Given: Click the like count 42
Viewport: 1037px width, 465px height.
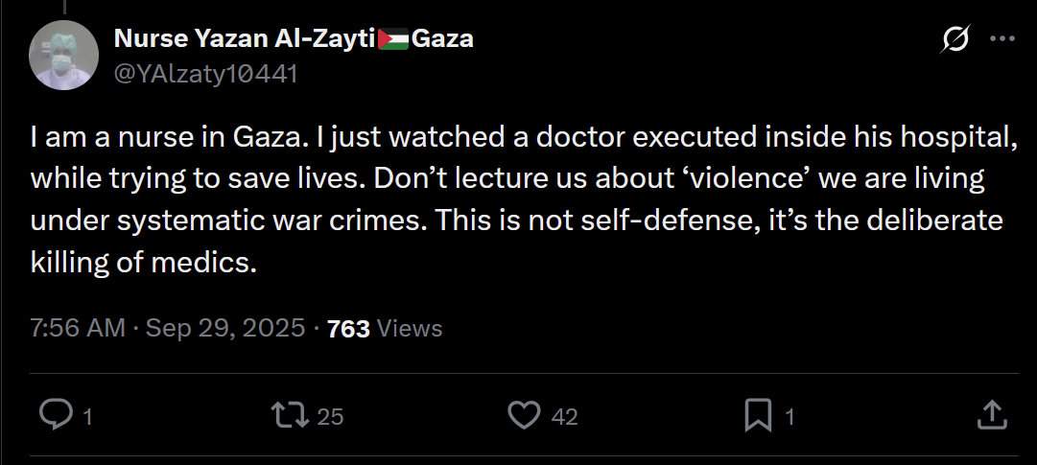Looking at the screenshot, I should click(x=565, y=416).
